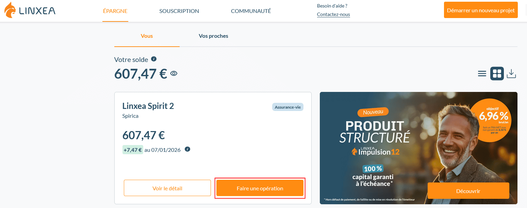Viewport: 527px width, 208px height.
Task: Select the Vous tab
Action: pos(147,36)
